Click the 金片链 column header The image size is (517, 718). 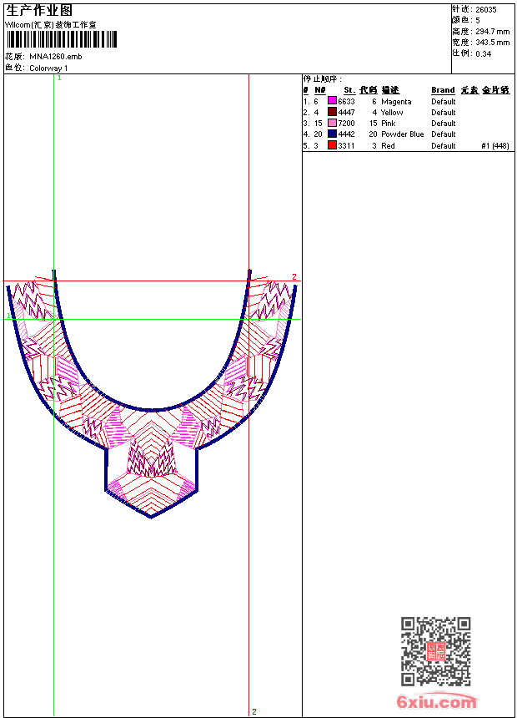(496, 90)
